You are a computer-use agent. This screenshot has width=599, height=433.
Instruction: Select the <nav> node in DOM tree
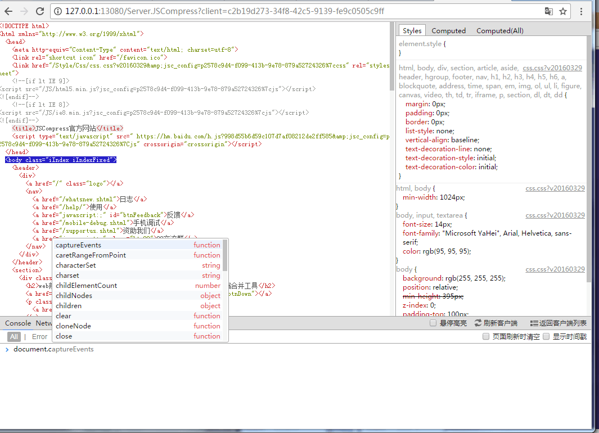34,191
